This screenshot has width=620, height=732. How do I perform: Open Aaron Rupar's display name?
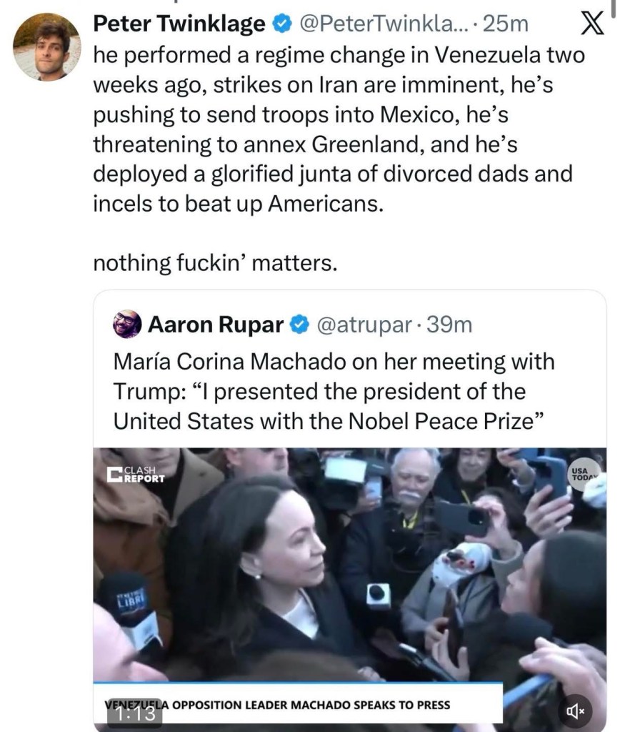click(x=215, y=325)
